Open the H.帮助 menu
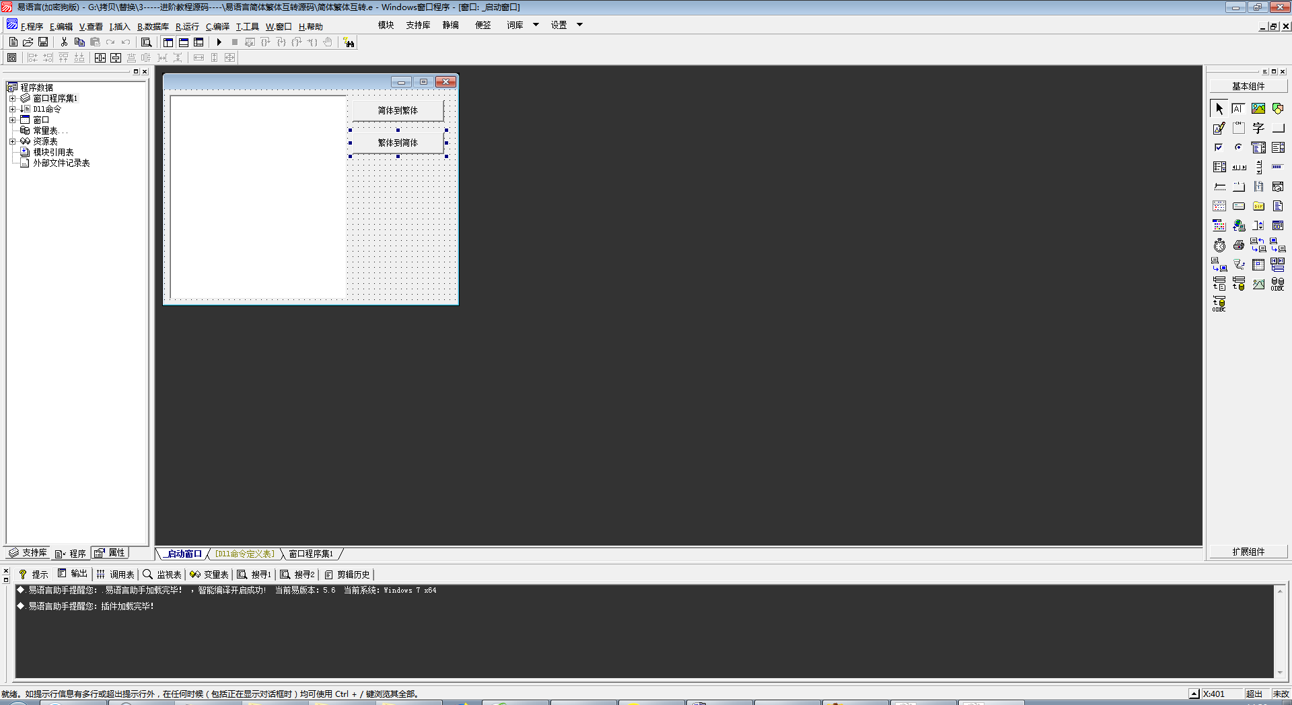 click(311, 26)
